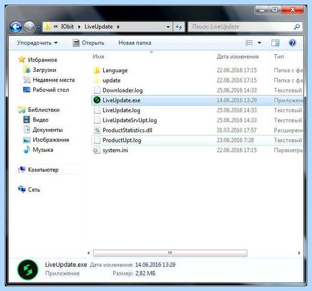This screenshot has height=291, width=312.
Task: Click the Открыть toolbar button
Action: coord(88,43)
